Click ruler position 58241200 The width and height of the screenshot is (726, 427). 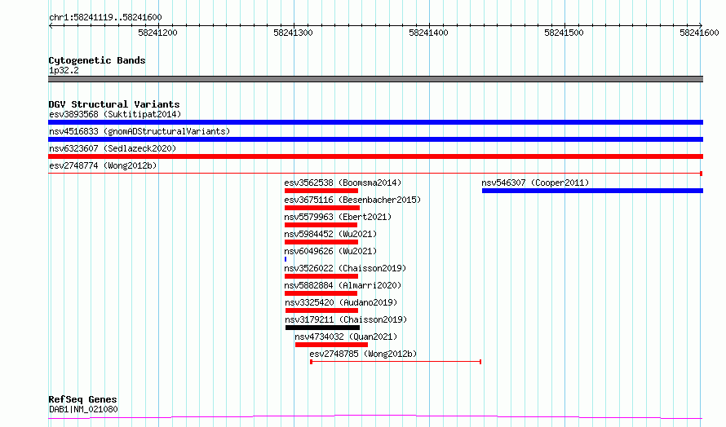[158, 33]
